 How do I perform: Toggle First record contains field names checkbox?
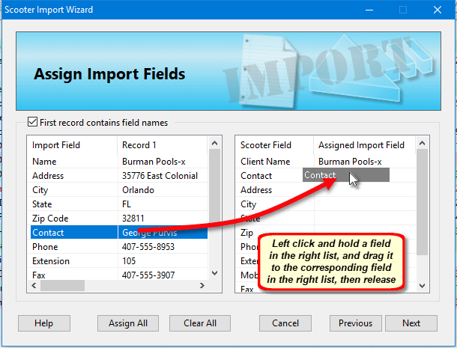click(32, 122)
